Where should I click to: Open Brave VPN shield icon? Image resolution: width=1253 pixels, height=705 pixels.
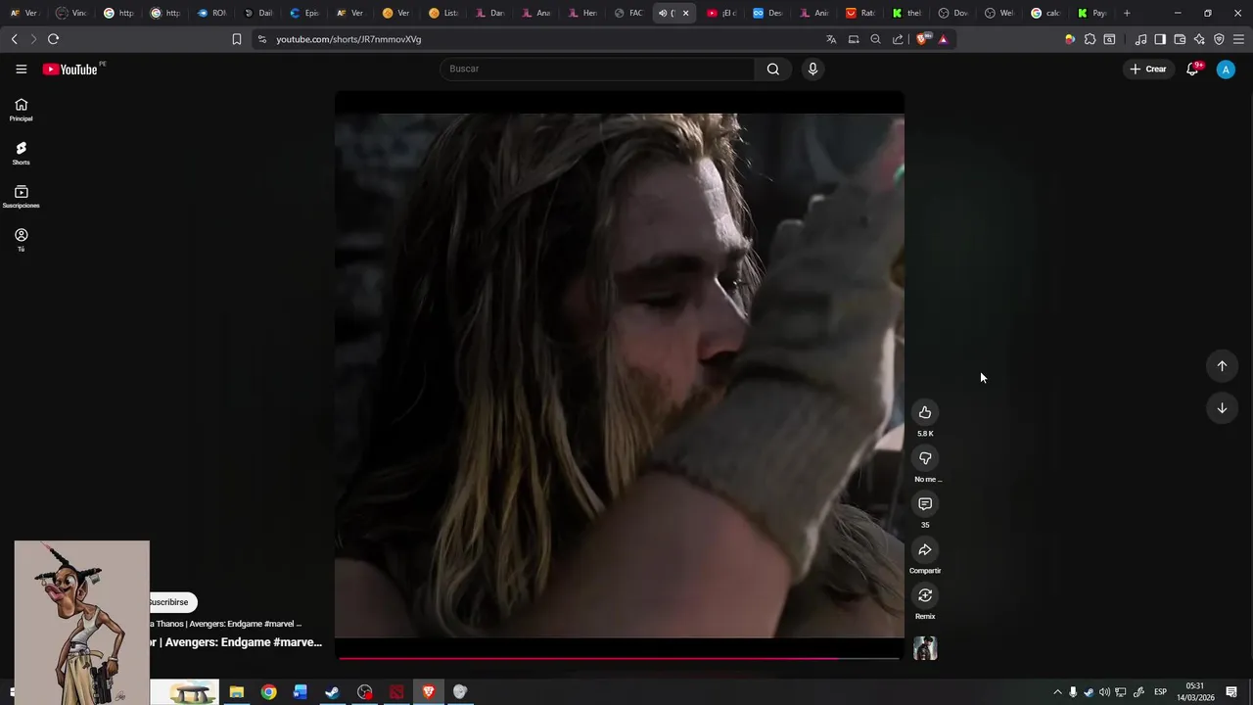(1219, 39)
